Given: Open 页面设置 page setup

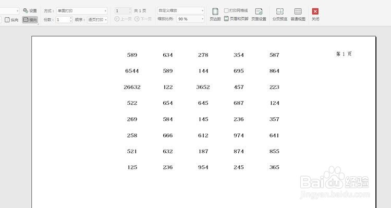Looking at the screenshot, I should click(259, 15).
